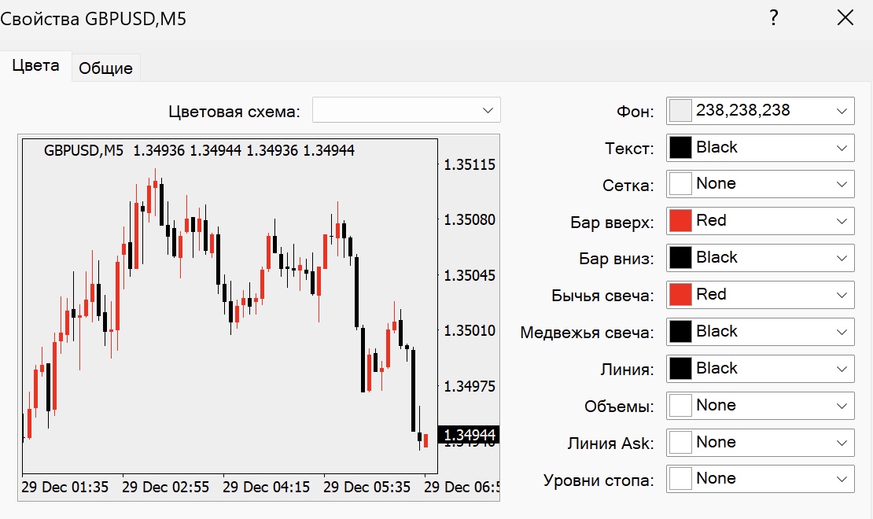This screenshot has width=873, height=519.
Task: Open the Текст color dropdown arrow
Action: pyautogui.click(x=842, y=147)
